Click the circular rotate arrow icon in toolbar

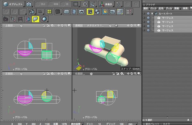tap(85, 4)
